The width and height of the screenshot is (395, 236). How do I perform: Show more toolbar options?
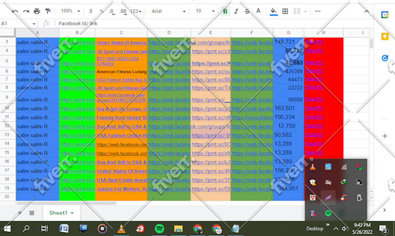coord(318,11)
